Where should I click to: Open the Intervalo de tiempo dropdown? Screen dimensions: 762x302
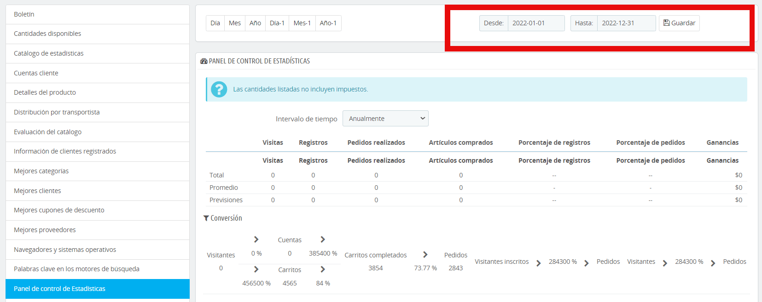(385, 119)
